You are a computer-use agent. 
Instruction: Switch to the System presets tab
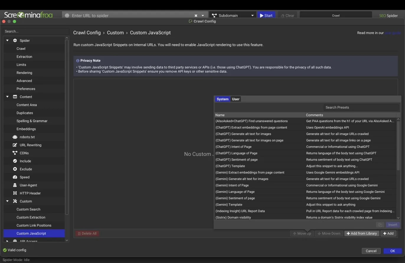pyautogui.click(x=223, y=99)
